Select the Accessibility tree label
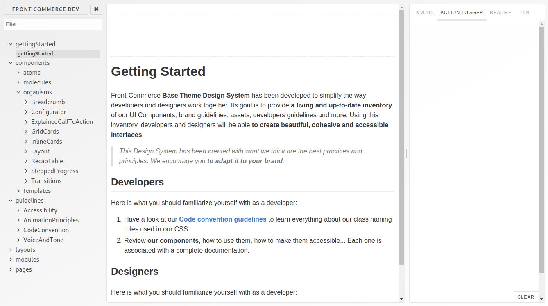The image size is (548, 306). (40, 210)
